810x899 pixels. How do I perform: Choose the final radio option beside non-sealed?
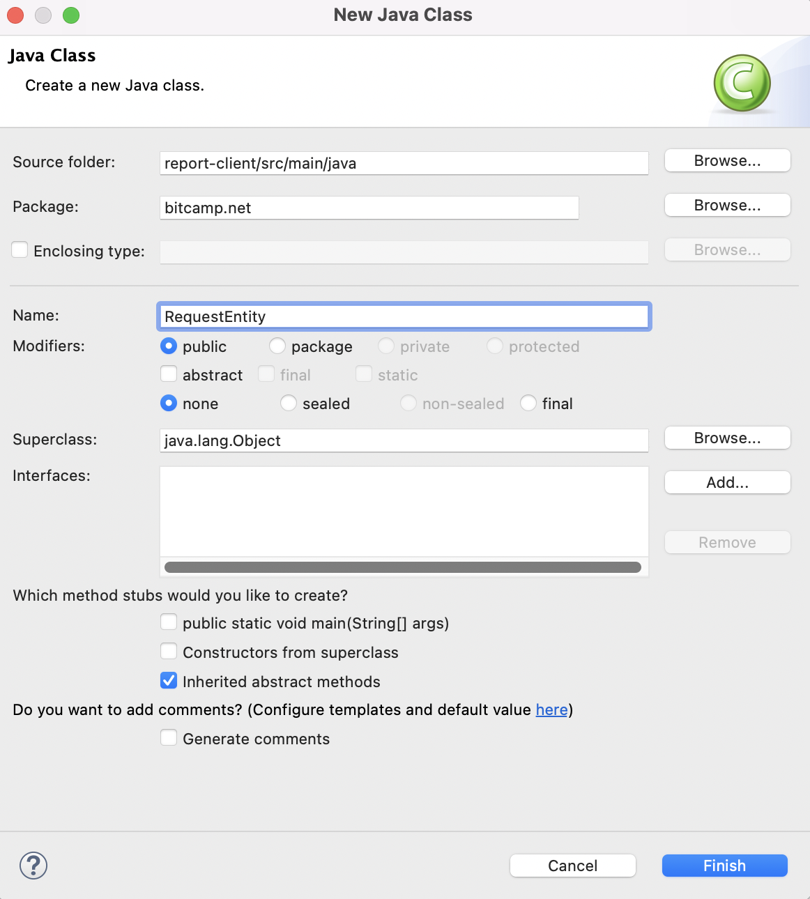click(528, 403)
